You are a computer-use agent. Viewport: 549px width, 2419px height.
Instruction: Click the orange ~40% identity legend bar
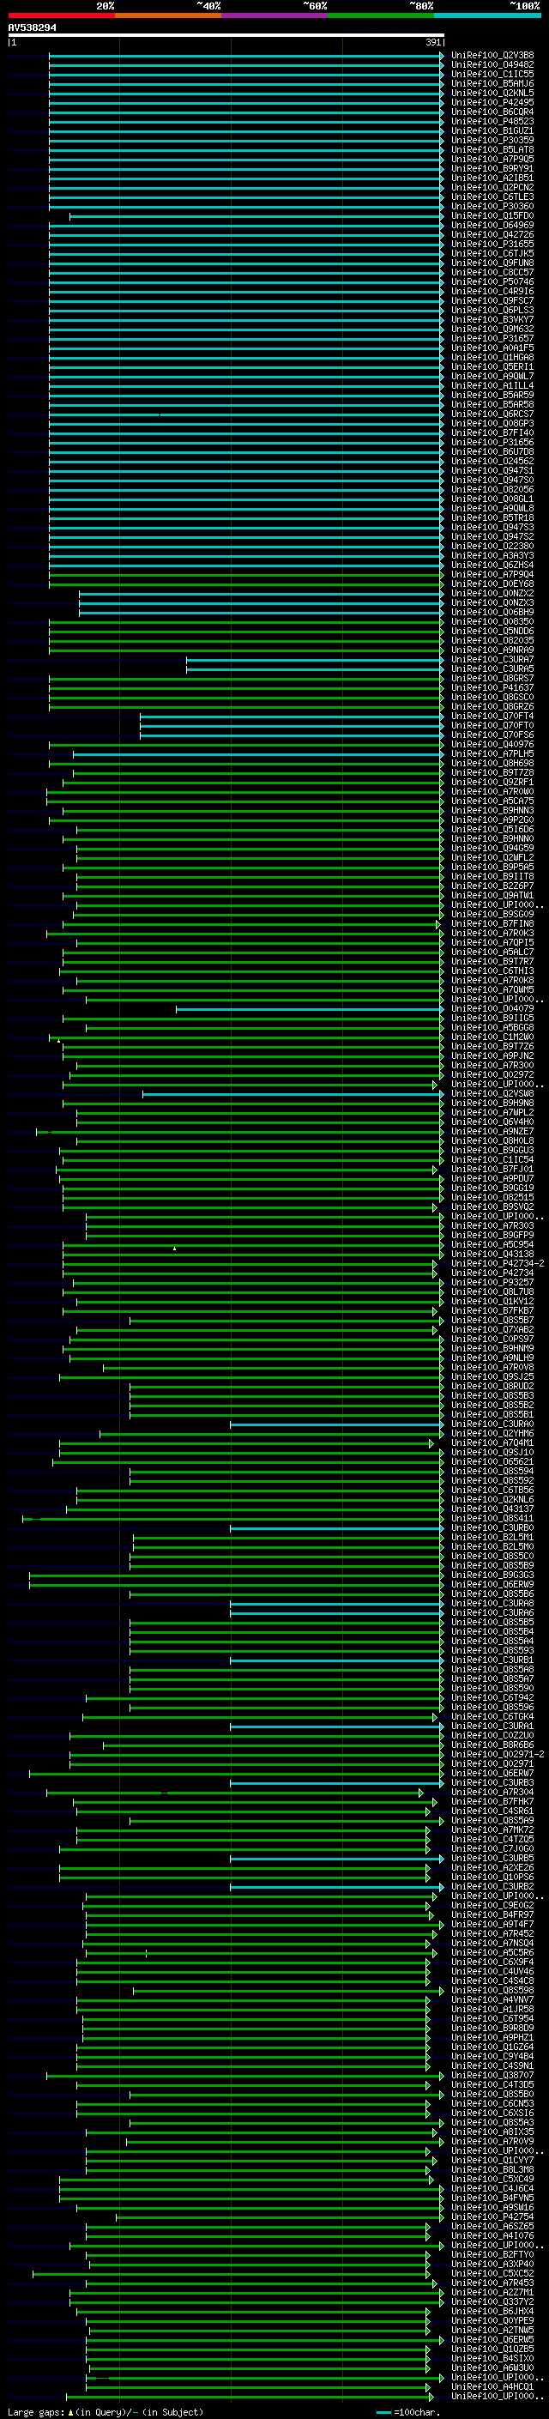[168, 15]
